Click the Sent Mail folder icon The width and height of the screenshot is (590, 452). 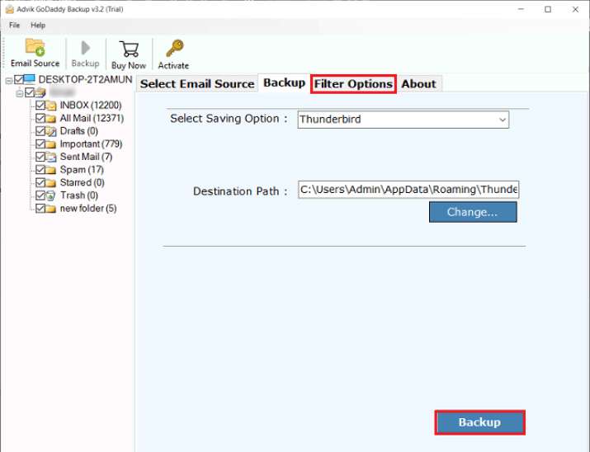click(x=51, y=157)
